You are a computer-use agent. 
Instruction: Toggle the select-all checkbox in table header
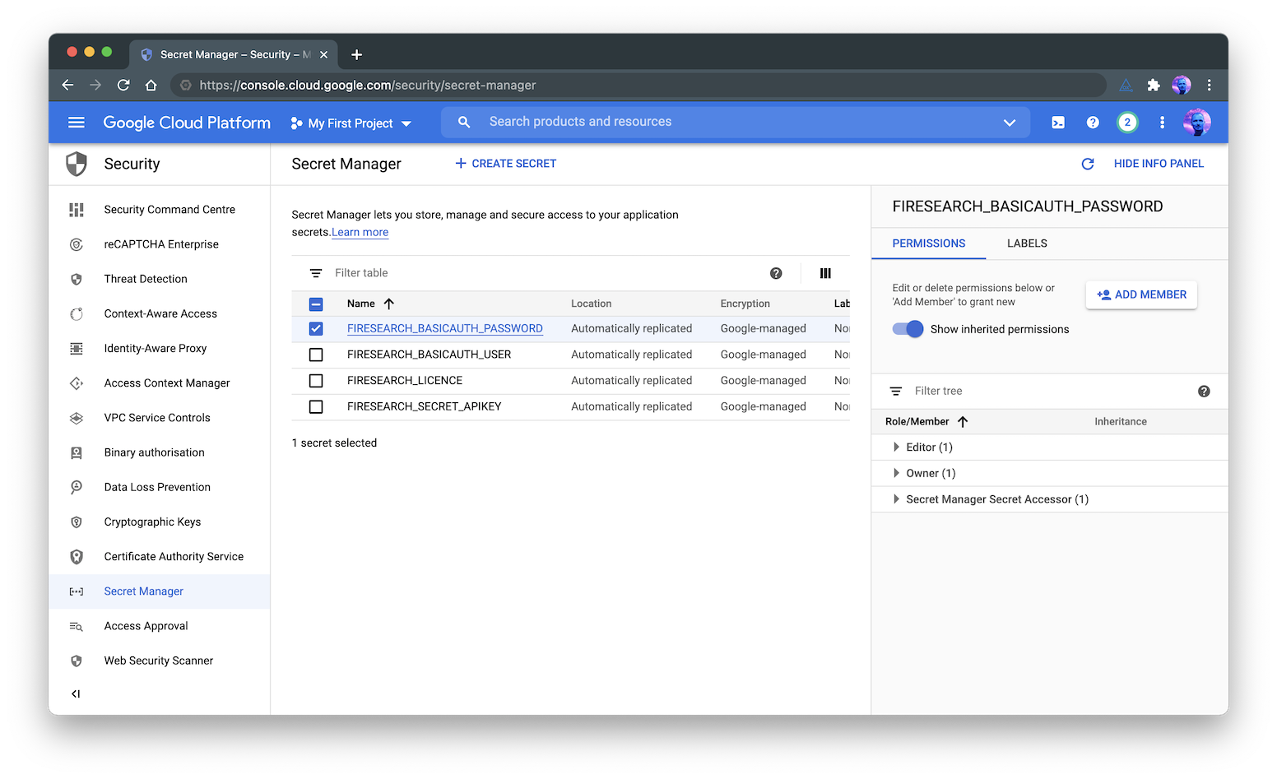316,304
